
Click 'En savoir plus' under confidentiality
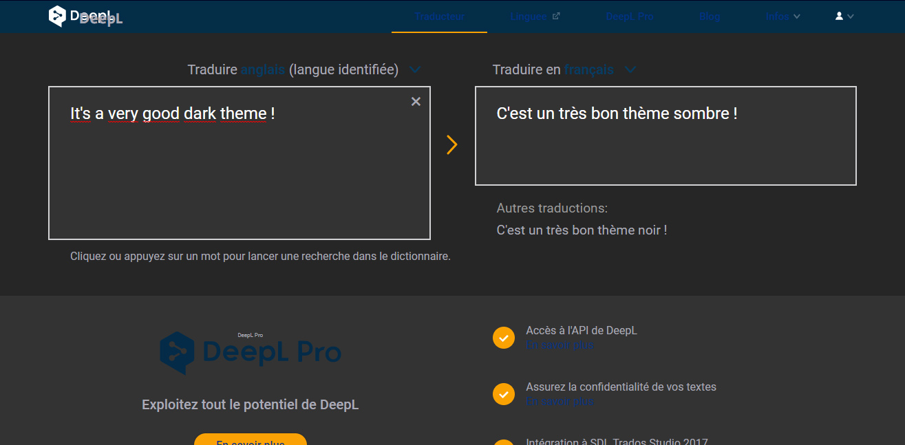pyautogui.click(x=560, y=402)
